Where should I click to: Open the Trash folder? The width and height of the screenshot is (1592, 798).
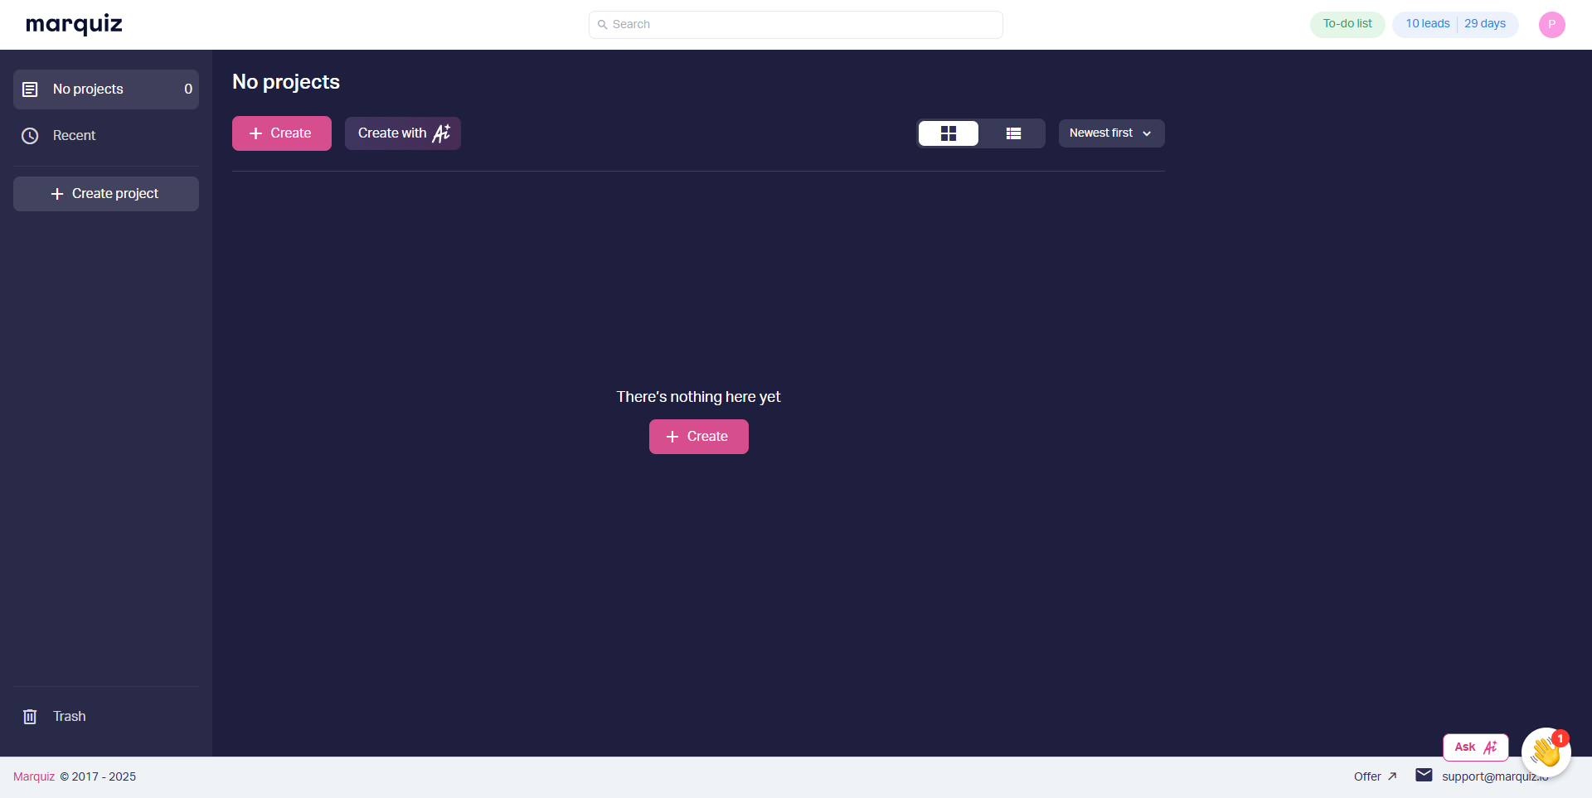pos(69,717)
